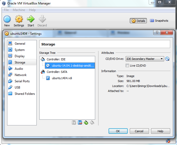This screenshot has height=145, width=177.
Task: Click the VirtualBox cube icon in the title bar
Action: click(4, 3)
